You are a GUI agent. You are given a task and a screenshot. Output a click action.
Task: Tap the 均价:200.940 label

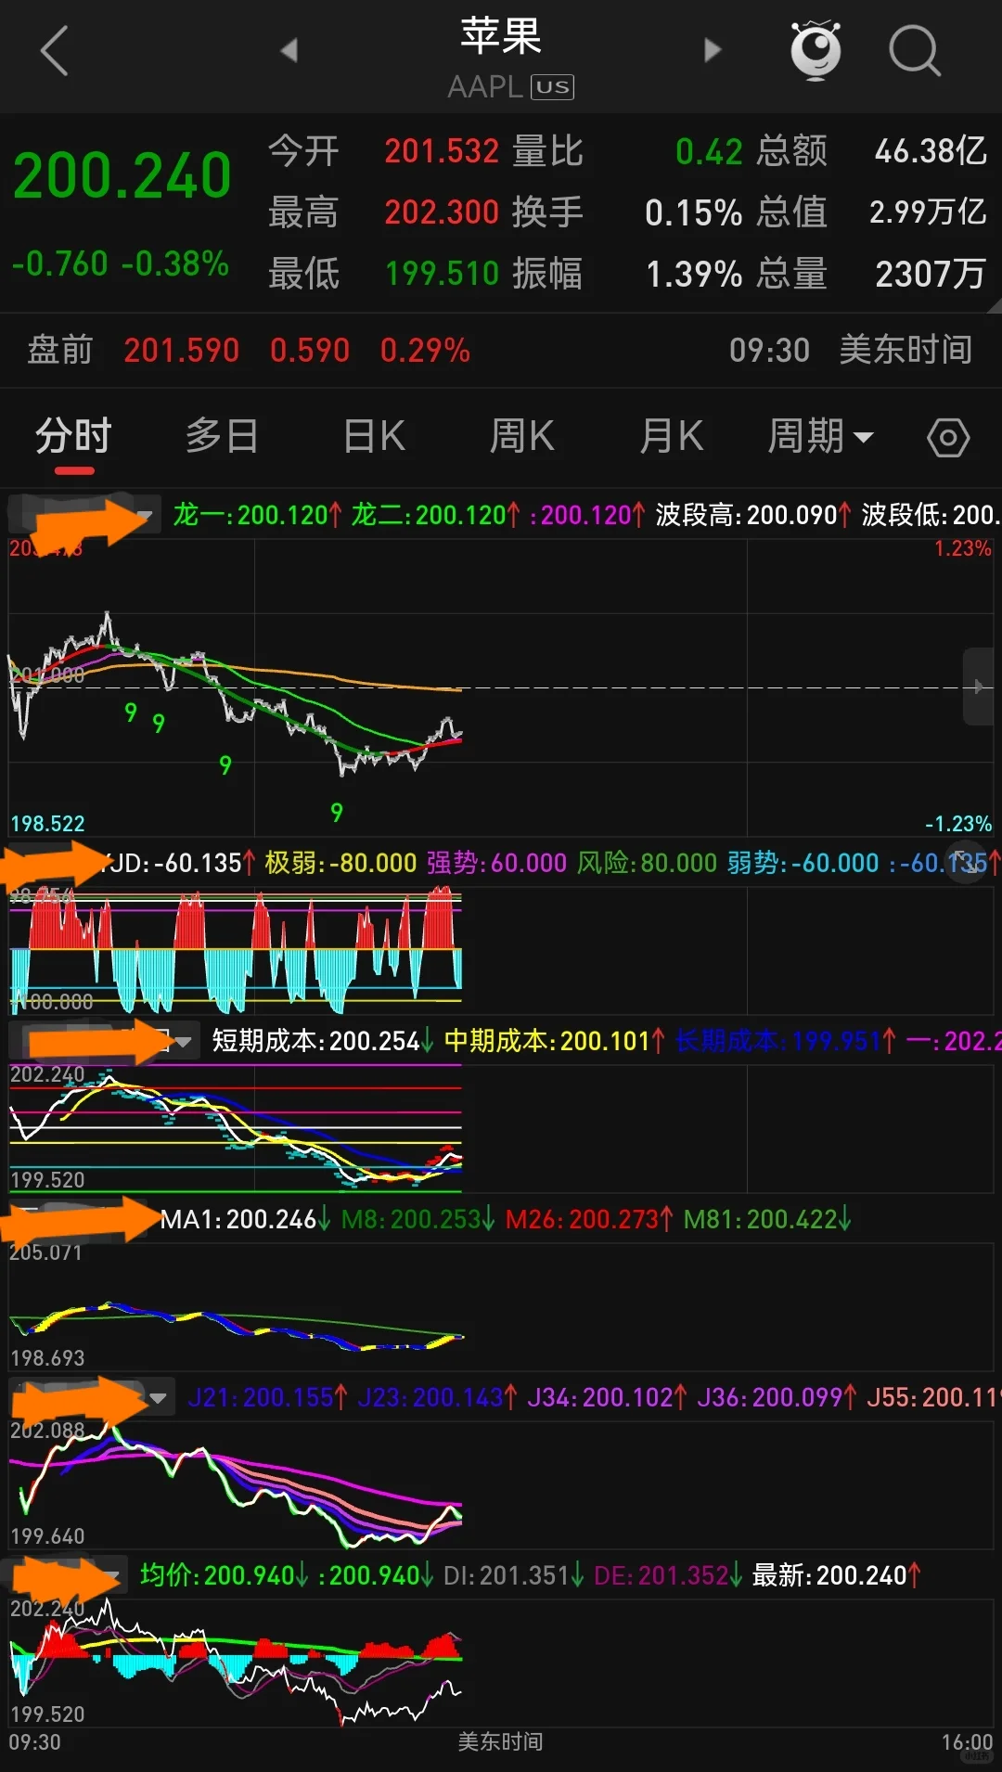[x=225, y=1575]
